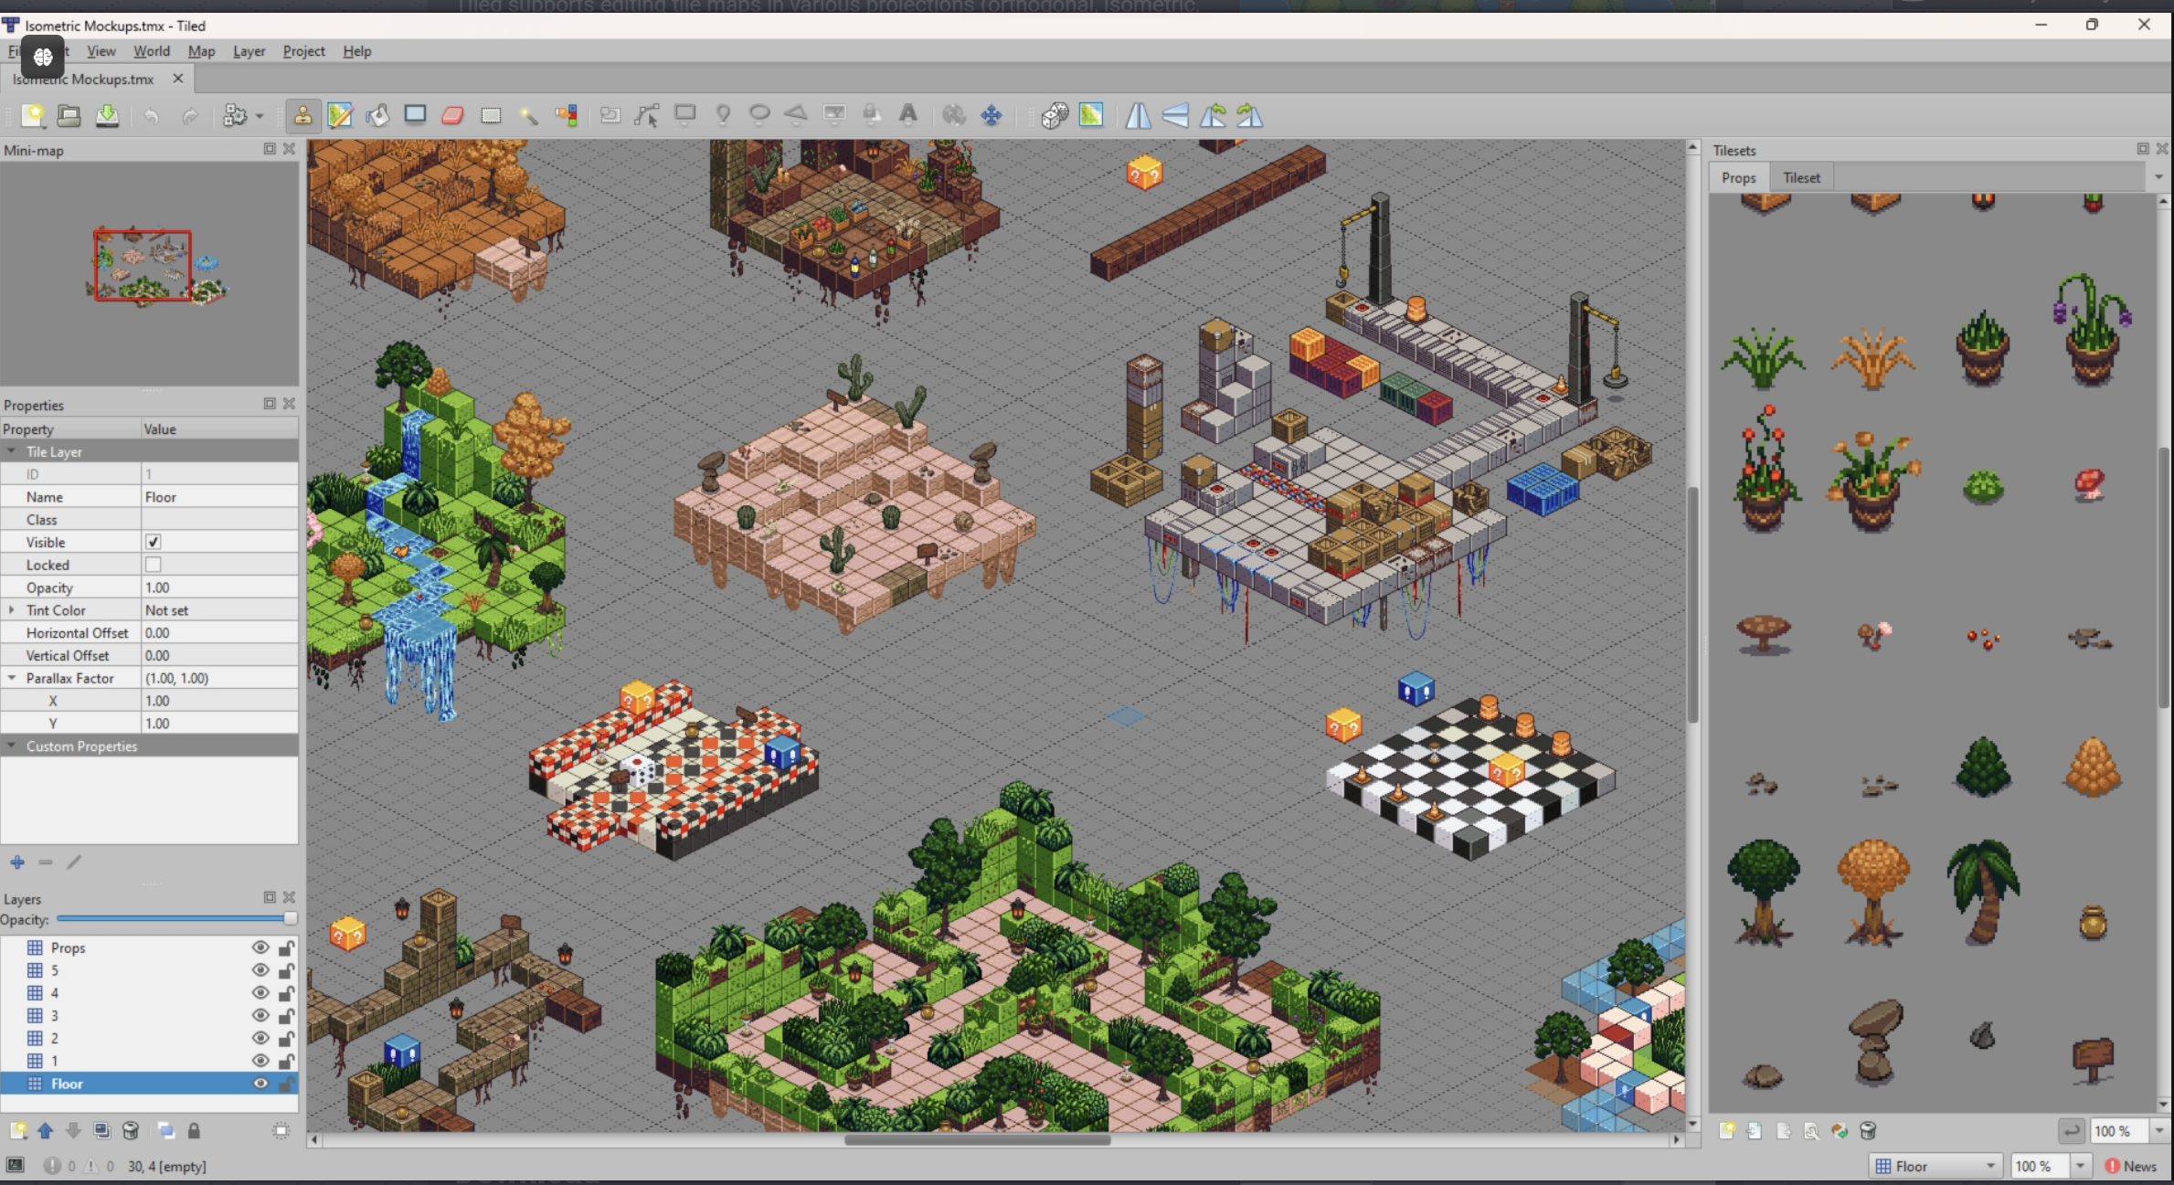Viewport: 2174px width, 1185px height.
Task: Click Rotate Left icon
Action: [x=1213, y=115]
